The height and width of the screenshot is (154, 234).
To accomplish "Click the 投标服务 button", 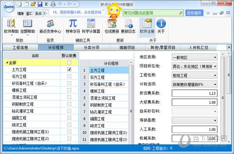I will (x=194, y=13).
